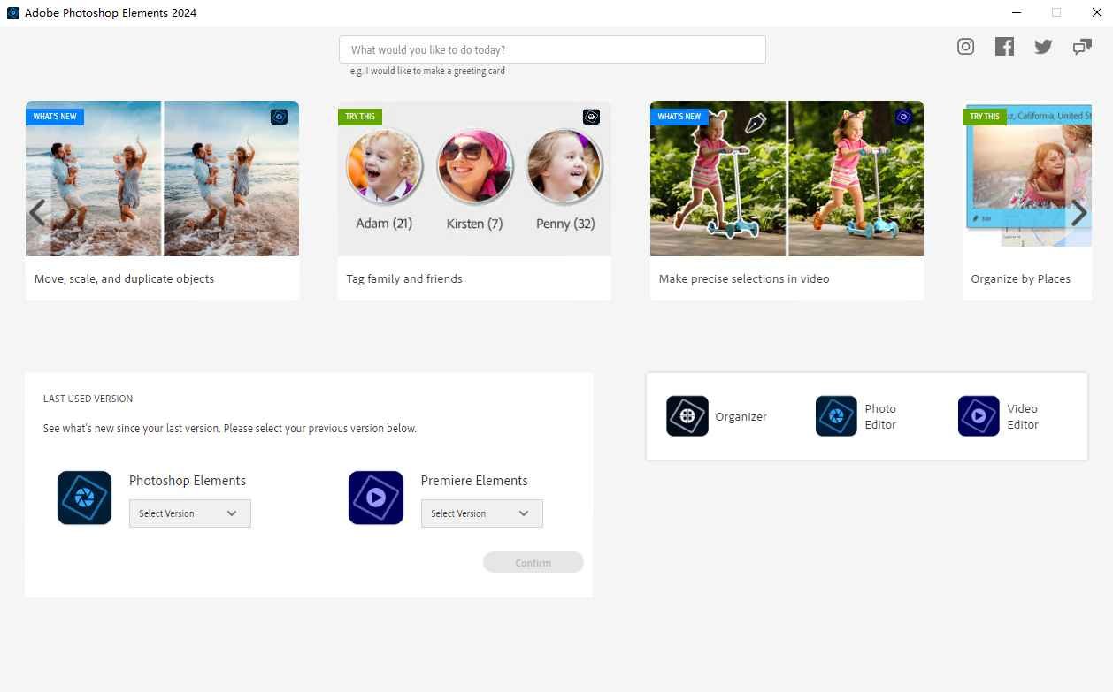The height and width of the screenshot is (692, 1113).
Task: Click 'Organize by Places' caption text
Action: (1021, 278)
